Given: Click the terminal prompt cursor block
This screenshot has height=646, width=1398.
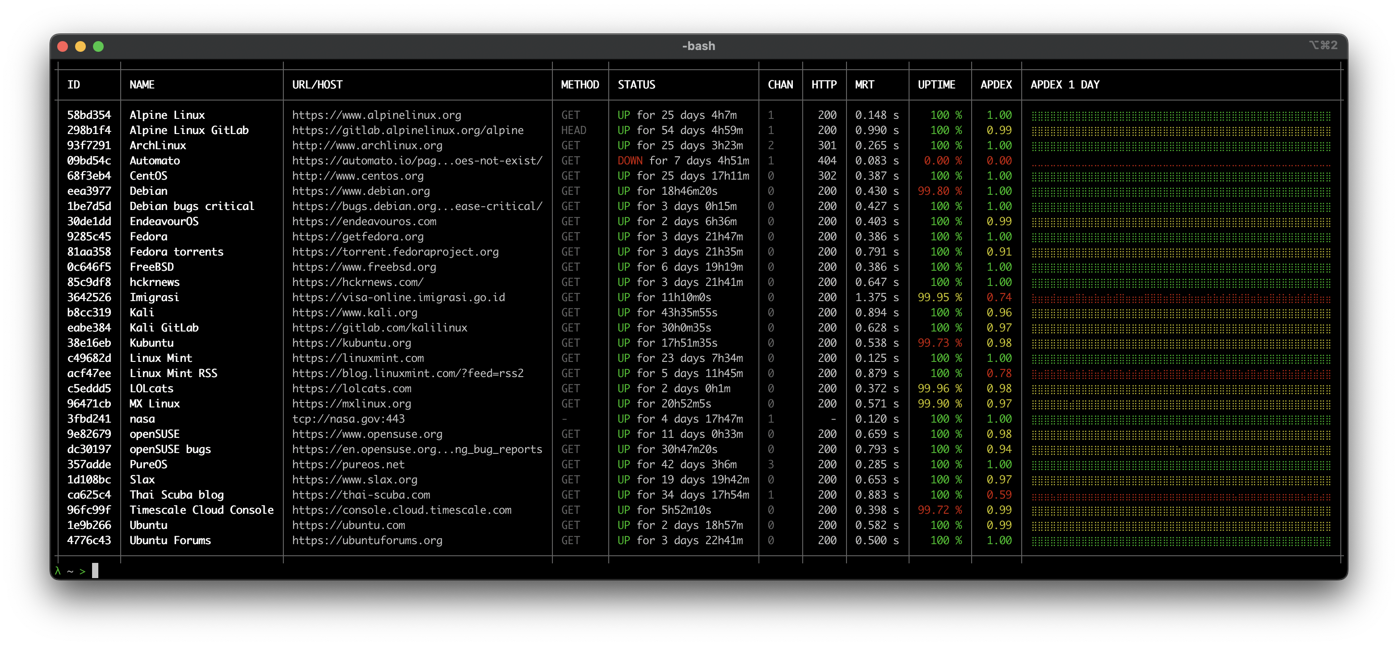Looking at the screenshot, I should pyautogui.click(x=95, y=570).
